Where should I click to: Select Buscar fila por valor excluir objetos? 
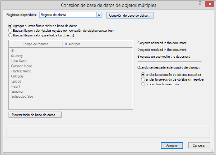(61, 31)
